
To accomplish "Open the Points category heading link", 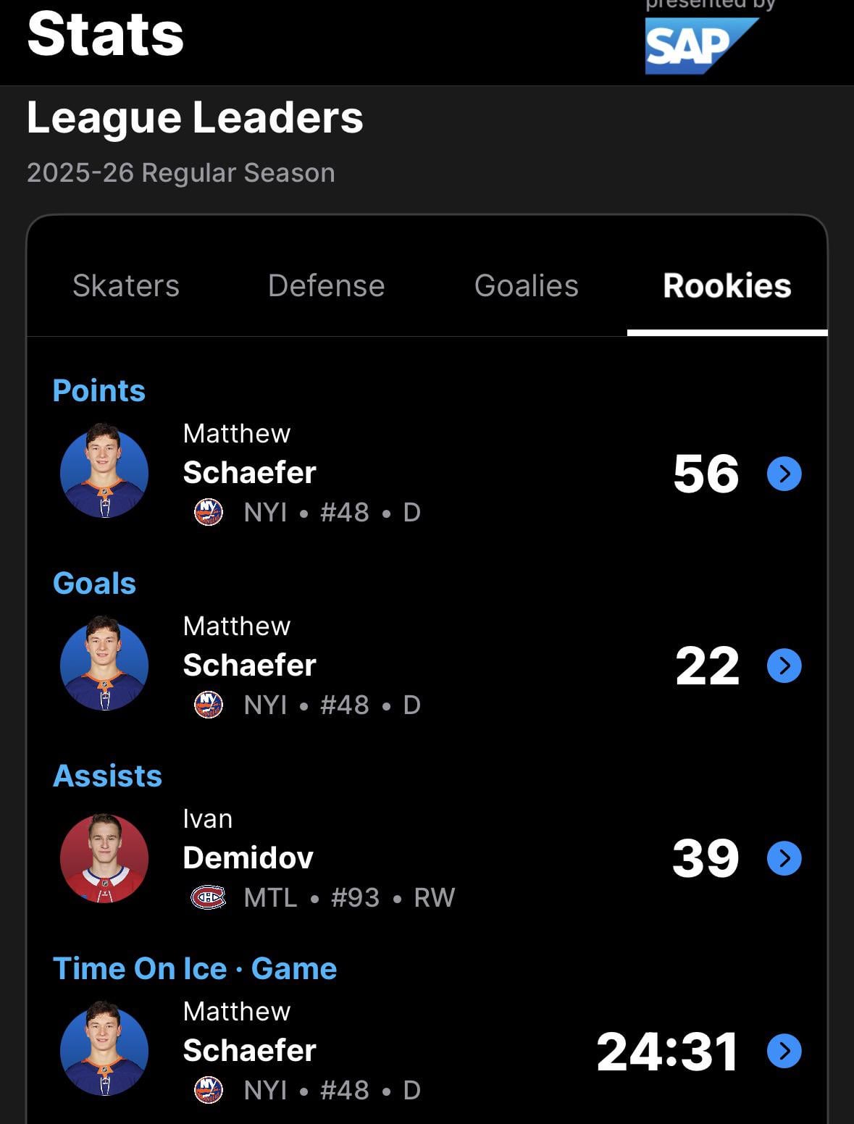I will (99, 390).
